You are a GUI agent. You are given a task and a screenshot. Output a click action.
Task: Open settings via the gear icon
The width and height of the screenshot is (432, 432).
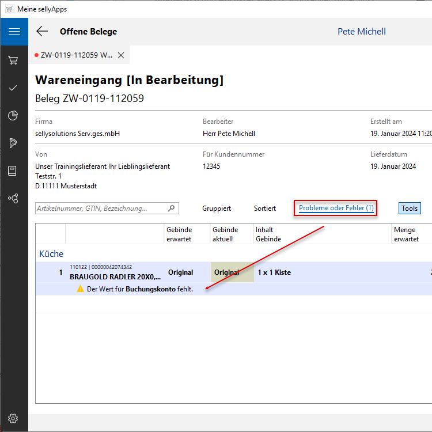coord(13,418)
